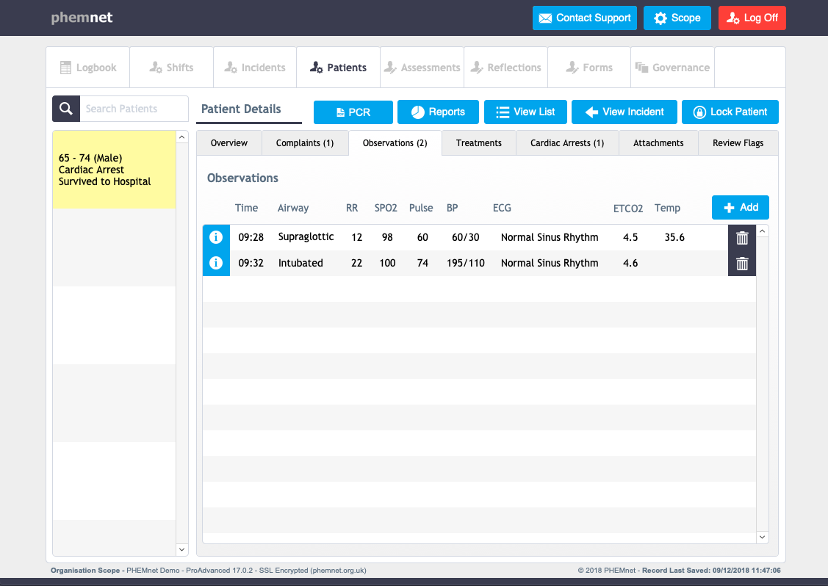
Task: Select the Patients tab
Action: click(x=339, y=68)
